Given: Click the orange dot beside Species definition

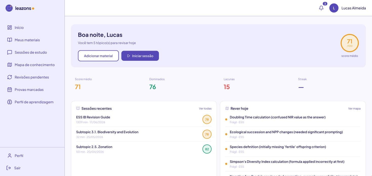Looking at the screenshot, I should click(x=226, y=149).
